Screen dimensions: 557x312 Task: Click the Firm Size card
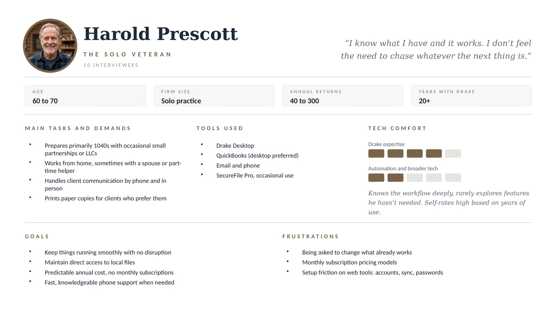point(214,96)
